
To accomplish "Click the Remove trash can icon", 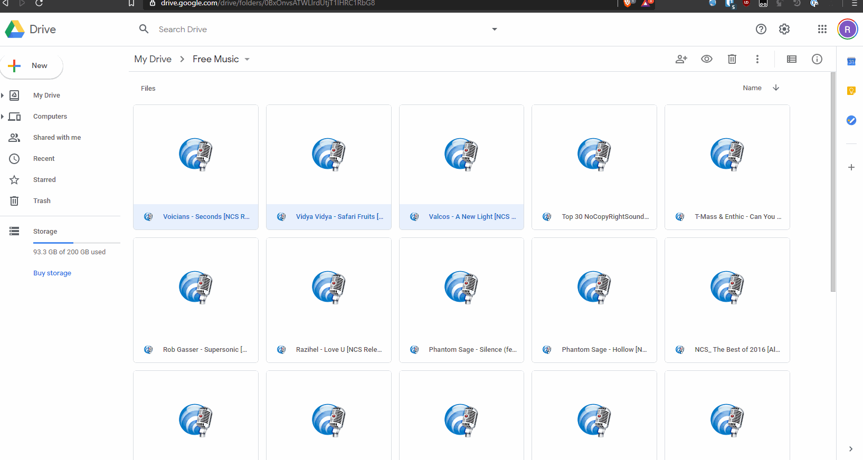I will [732, 59].
